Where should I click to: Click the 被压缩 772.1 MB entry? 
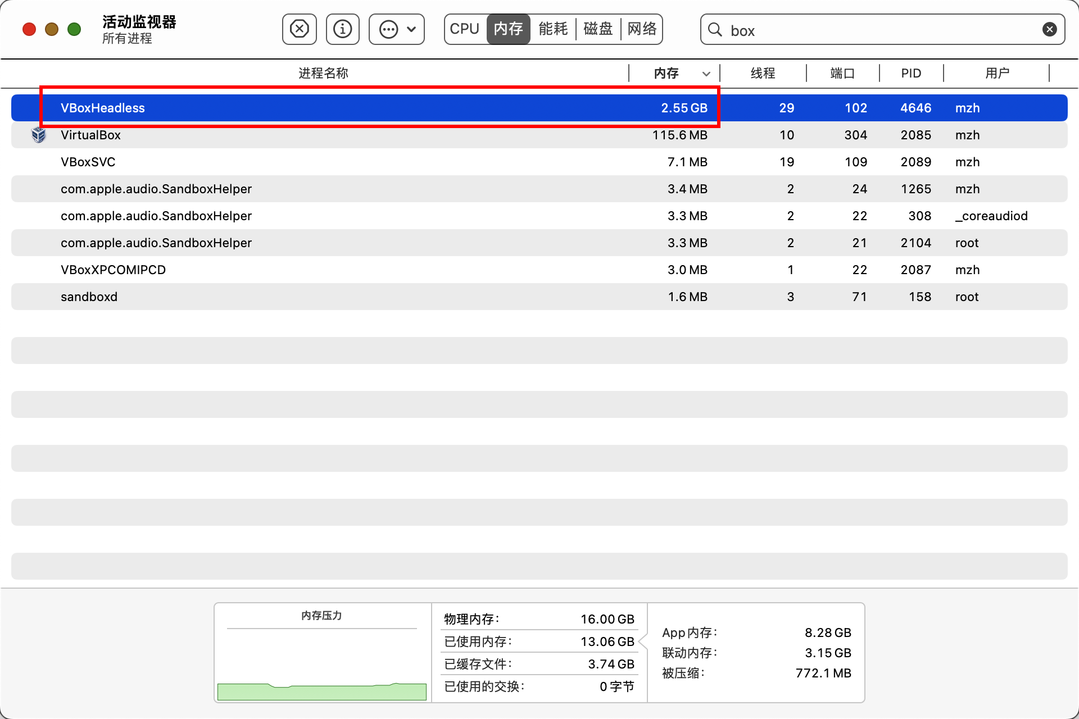point(756,673)
